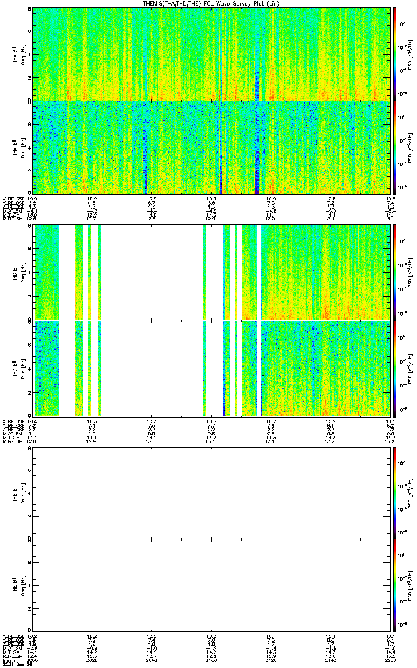417x668 pixels.
Task: Click the THE B-perpendicular freq [Hz] axis label
Action: pyautogui.click(x=24, y=492)
